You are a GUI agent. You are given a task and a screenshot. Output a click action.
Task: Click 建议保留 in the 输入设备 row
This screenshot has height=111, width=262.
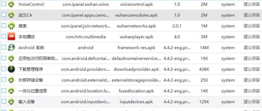click(252, 102)
